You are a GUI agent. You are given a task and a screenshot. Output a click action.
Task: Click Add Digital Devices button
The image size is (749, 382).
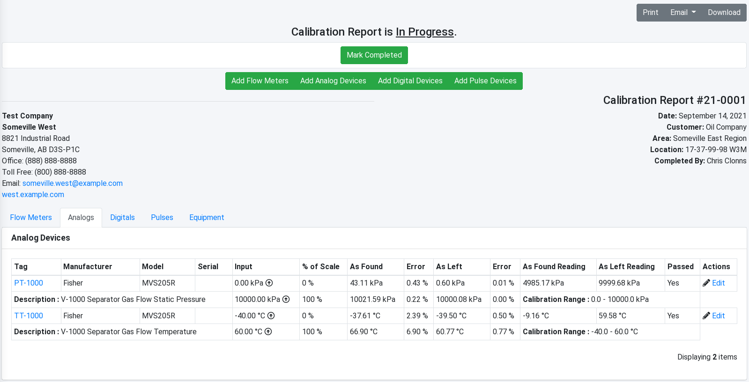click(410, 81)
